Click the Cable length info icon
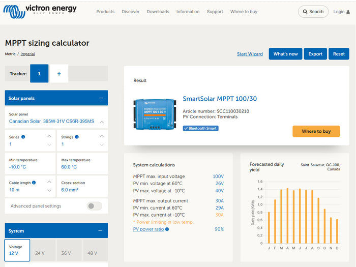This screenshot has height=267, width=356. click(35, 183)
